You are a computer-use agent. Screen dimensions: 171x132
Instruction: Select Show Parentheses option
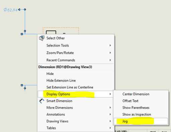click(x=141, y=108)
